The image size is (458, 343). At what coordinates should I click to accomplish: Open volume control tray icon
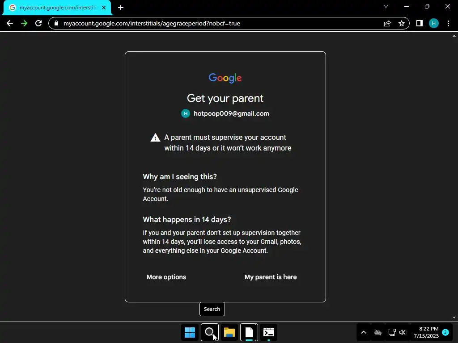tap(403, 332)
